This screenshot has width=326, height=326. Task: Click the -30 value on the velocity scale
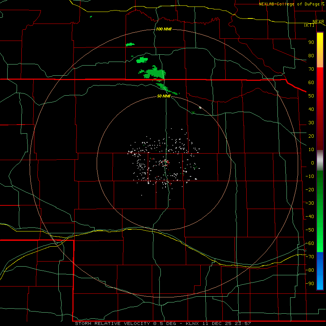point(310,203)
